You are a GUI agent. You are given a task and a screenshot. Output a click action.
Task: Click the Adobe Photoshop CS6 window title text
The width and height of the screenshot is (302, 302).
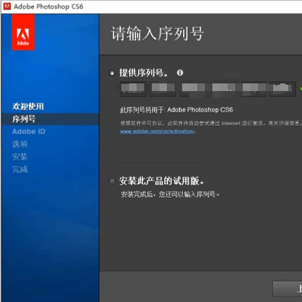point(48,7)
